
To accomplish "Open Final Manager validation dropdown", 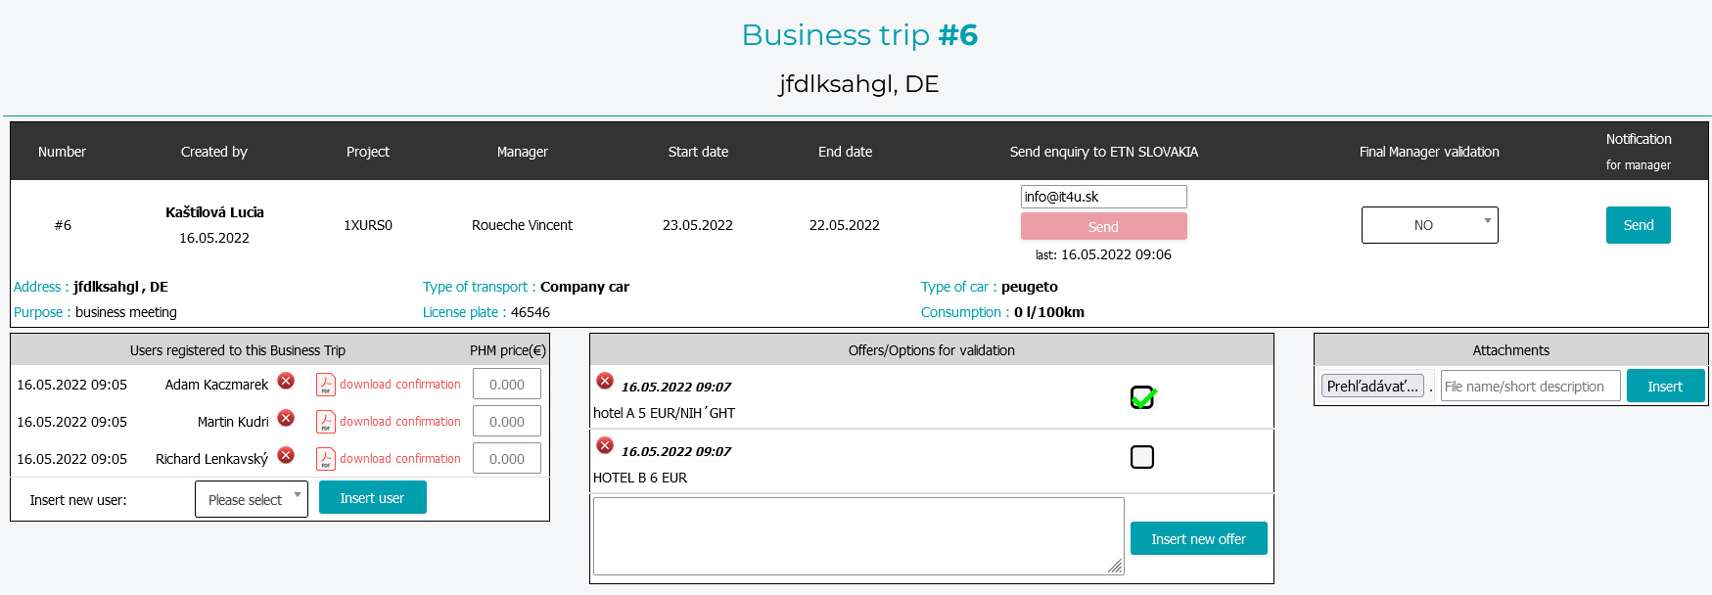I will (1429, 225).
